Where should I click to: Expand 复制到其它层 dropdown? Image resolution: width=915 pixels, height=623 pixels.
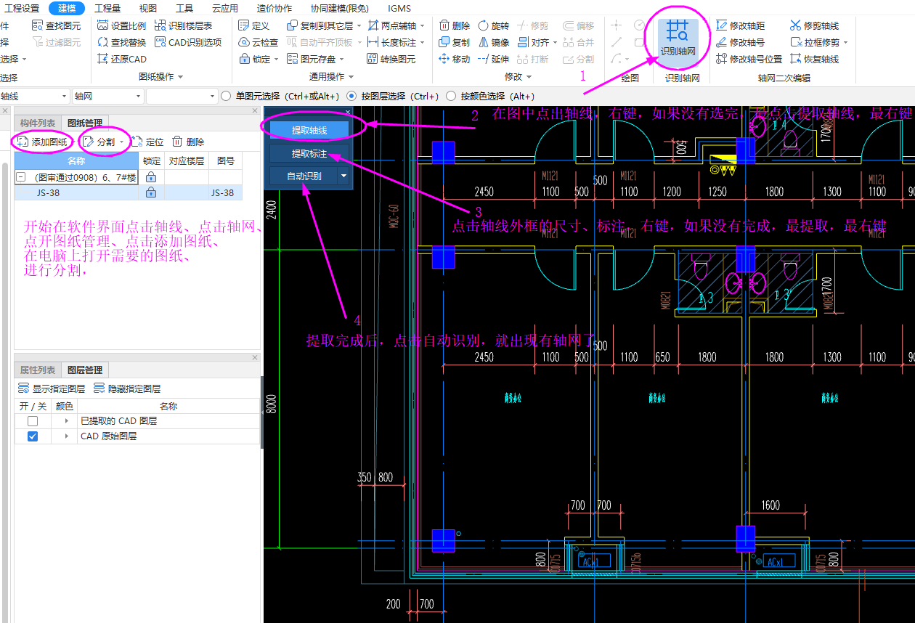(359, 25)
